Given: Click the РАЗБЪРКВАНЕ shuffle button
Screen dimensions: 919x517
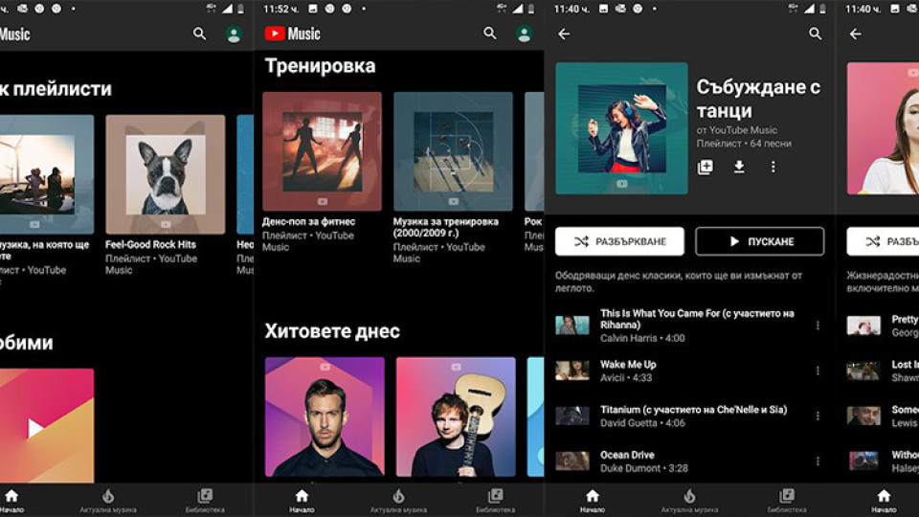Looking at the screenshot, I should point(619,241).
